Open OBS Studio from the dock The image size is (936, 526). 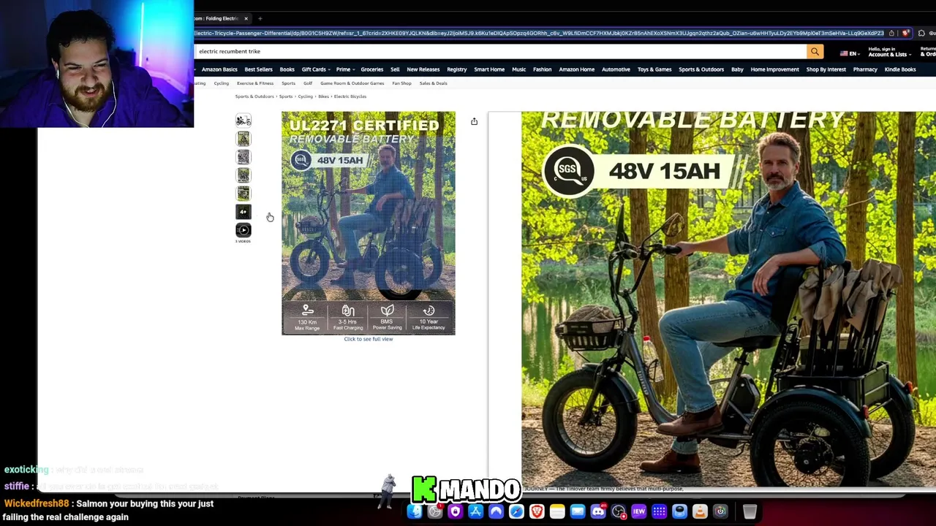pos(619,511)
